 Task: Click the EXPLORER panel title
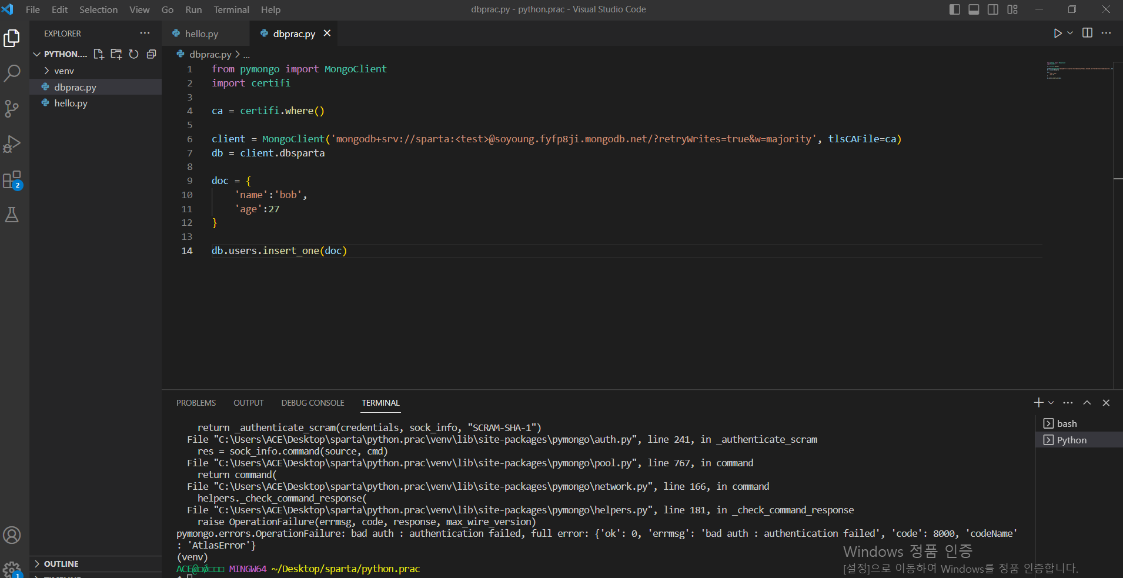pyautogui.click(x=62, y=34)
